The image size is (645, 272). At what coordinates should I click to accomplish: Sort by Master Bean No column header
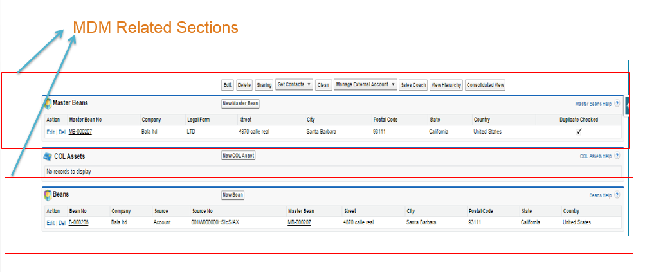(85, 120)
